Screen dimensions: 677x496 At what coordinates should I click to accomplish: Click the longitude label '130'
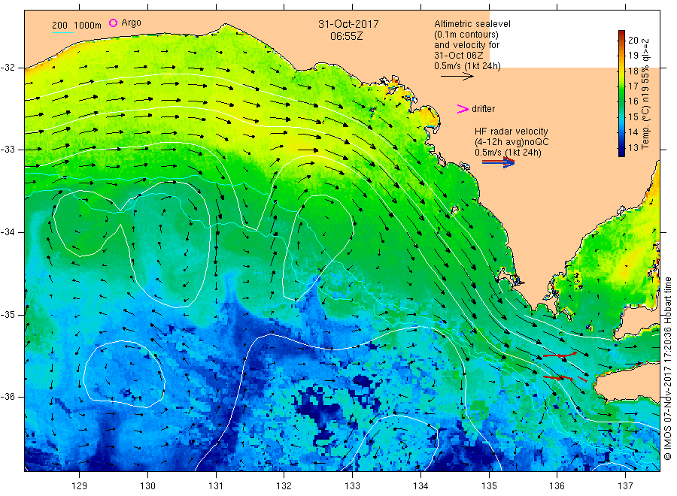[147, 486]
